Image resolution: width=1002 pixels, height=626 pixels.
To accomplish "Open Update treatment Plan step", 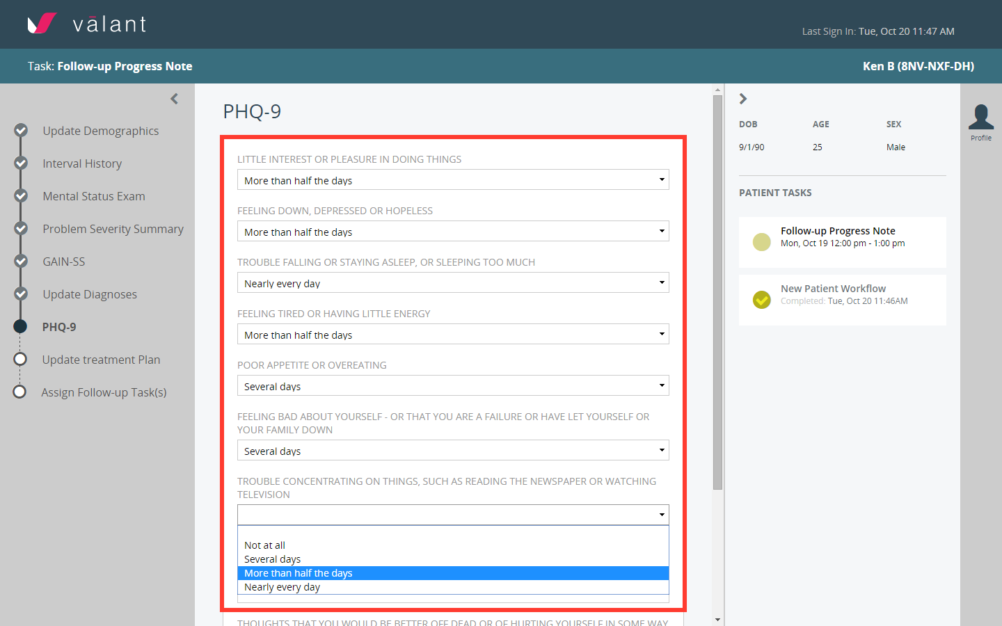I will click(101, 360).
